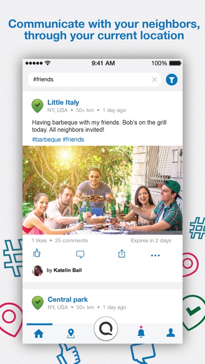Open the filter icon beside search

(x=171, y=80)
